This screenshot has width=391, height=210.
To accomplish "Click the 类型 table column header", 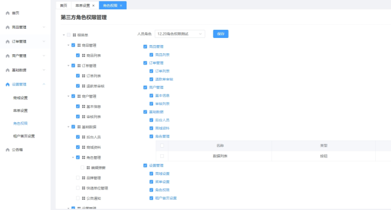I will [x=324, y=145].
